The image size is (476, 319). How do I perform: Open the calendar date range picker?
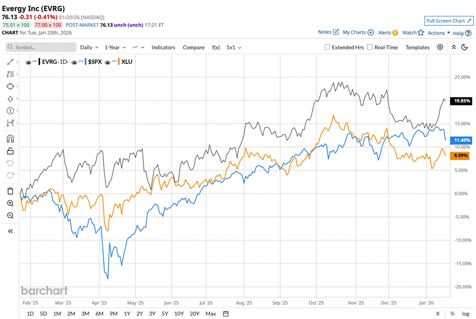coord(226,313)
